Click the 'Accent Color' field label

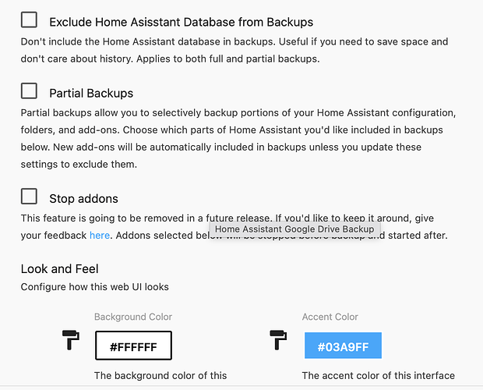pos(330,317)
